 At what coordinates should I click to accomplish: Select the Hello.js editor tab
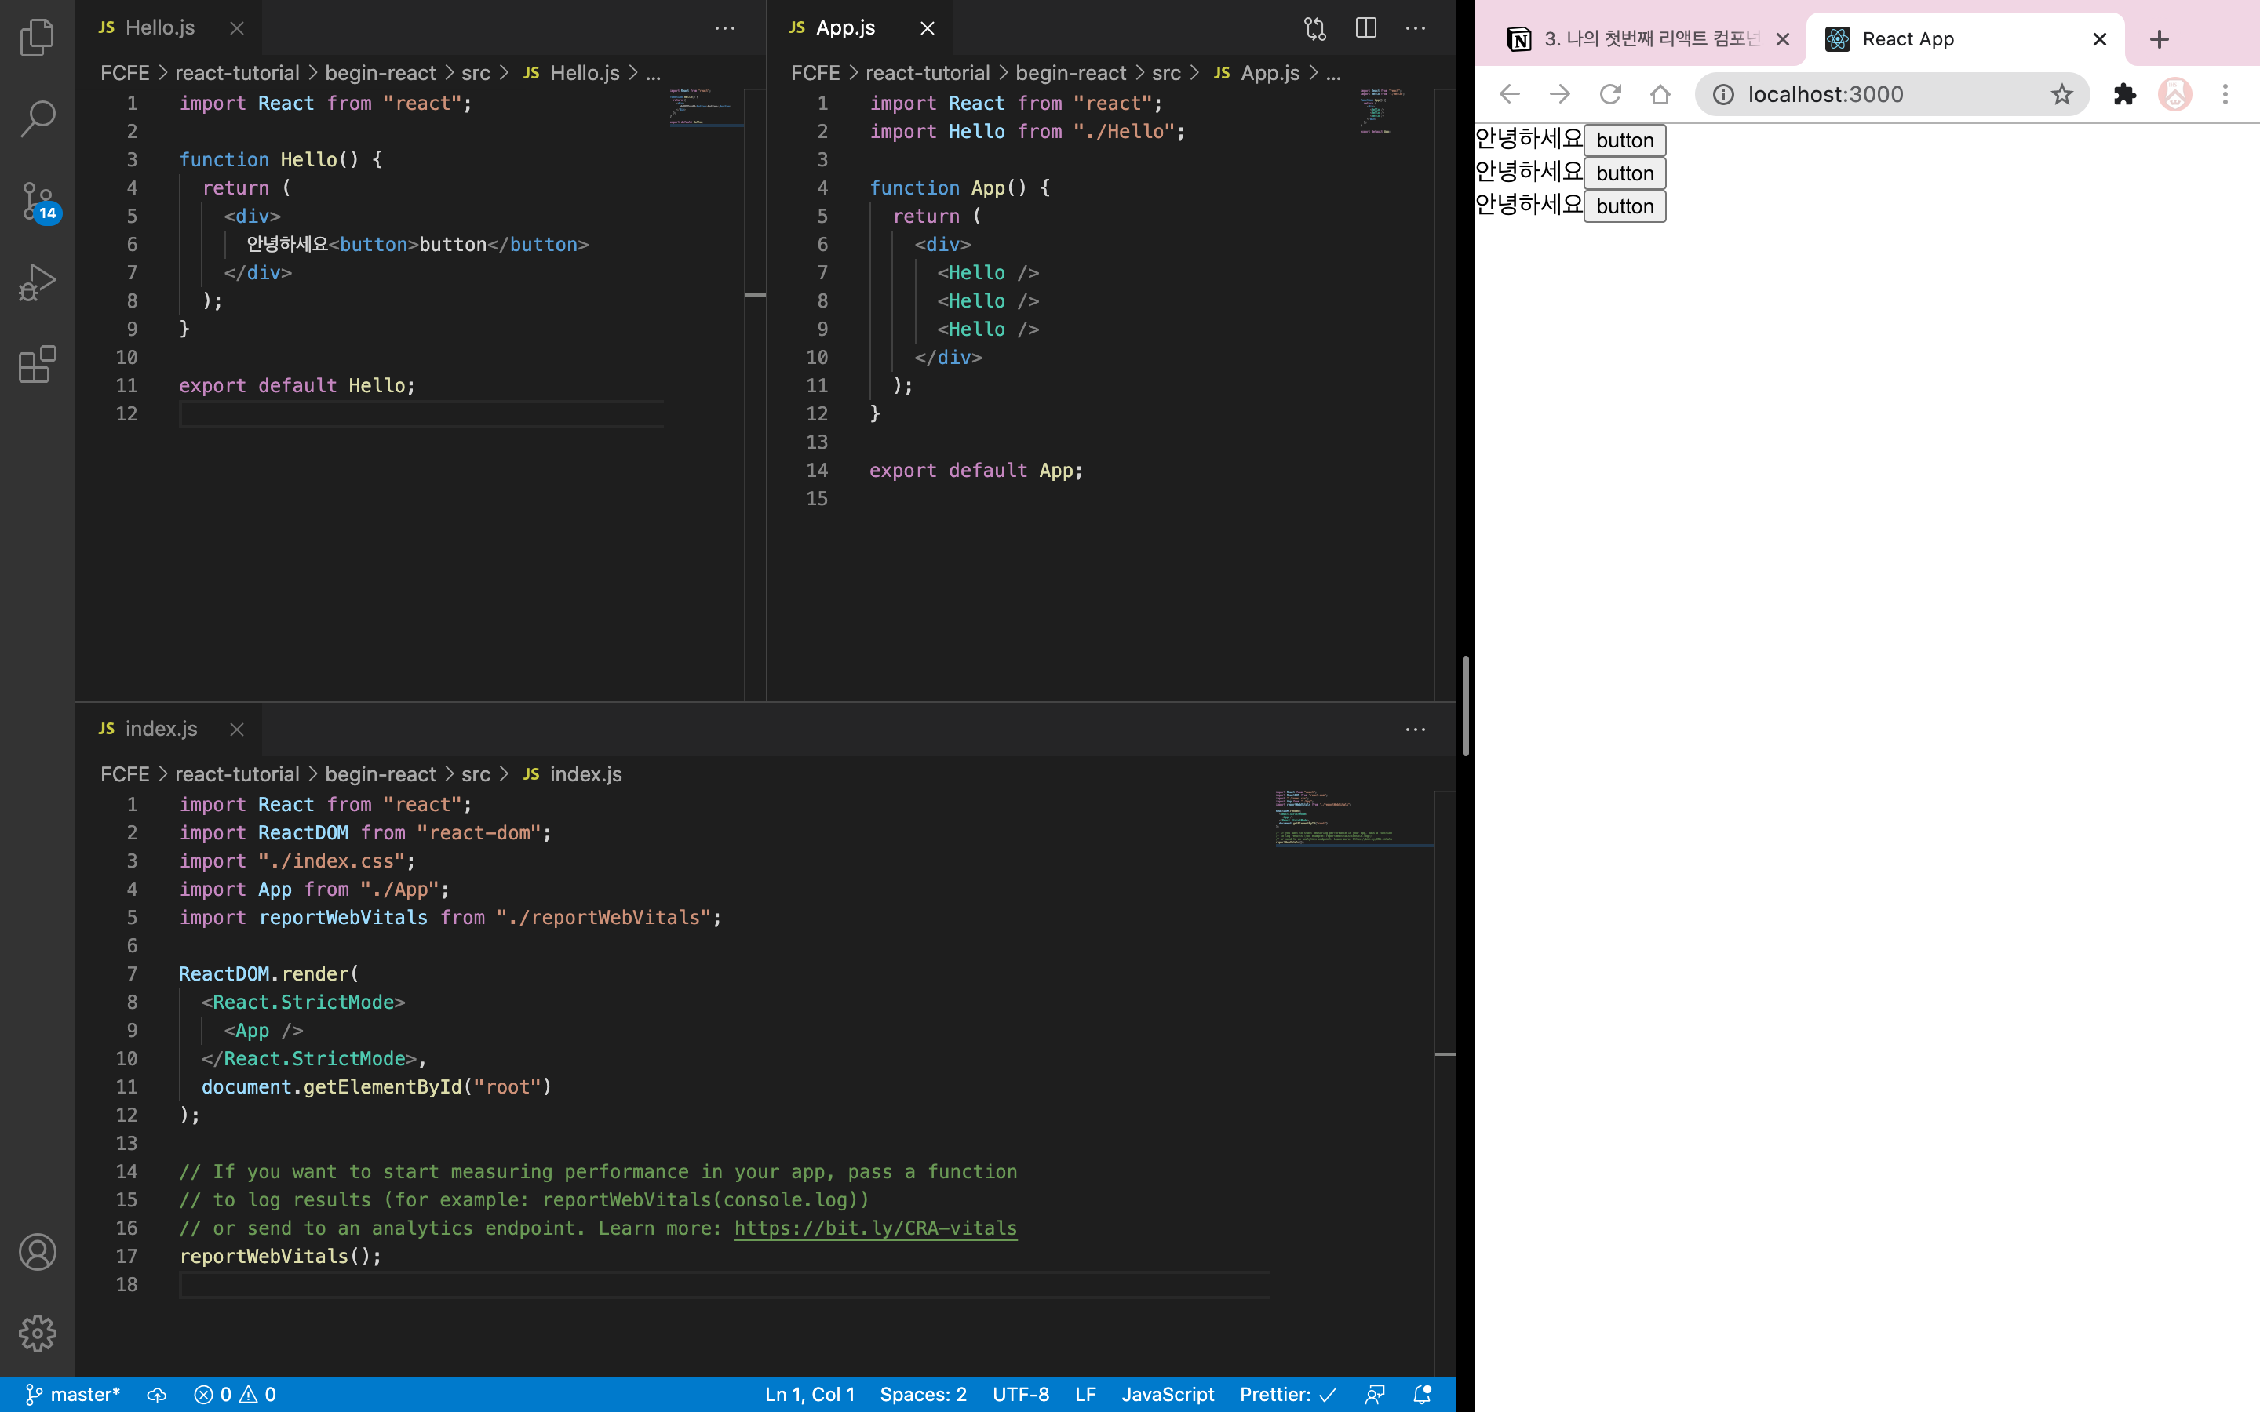pyautogui.click(x=168, y=28)
